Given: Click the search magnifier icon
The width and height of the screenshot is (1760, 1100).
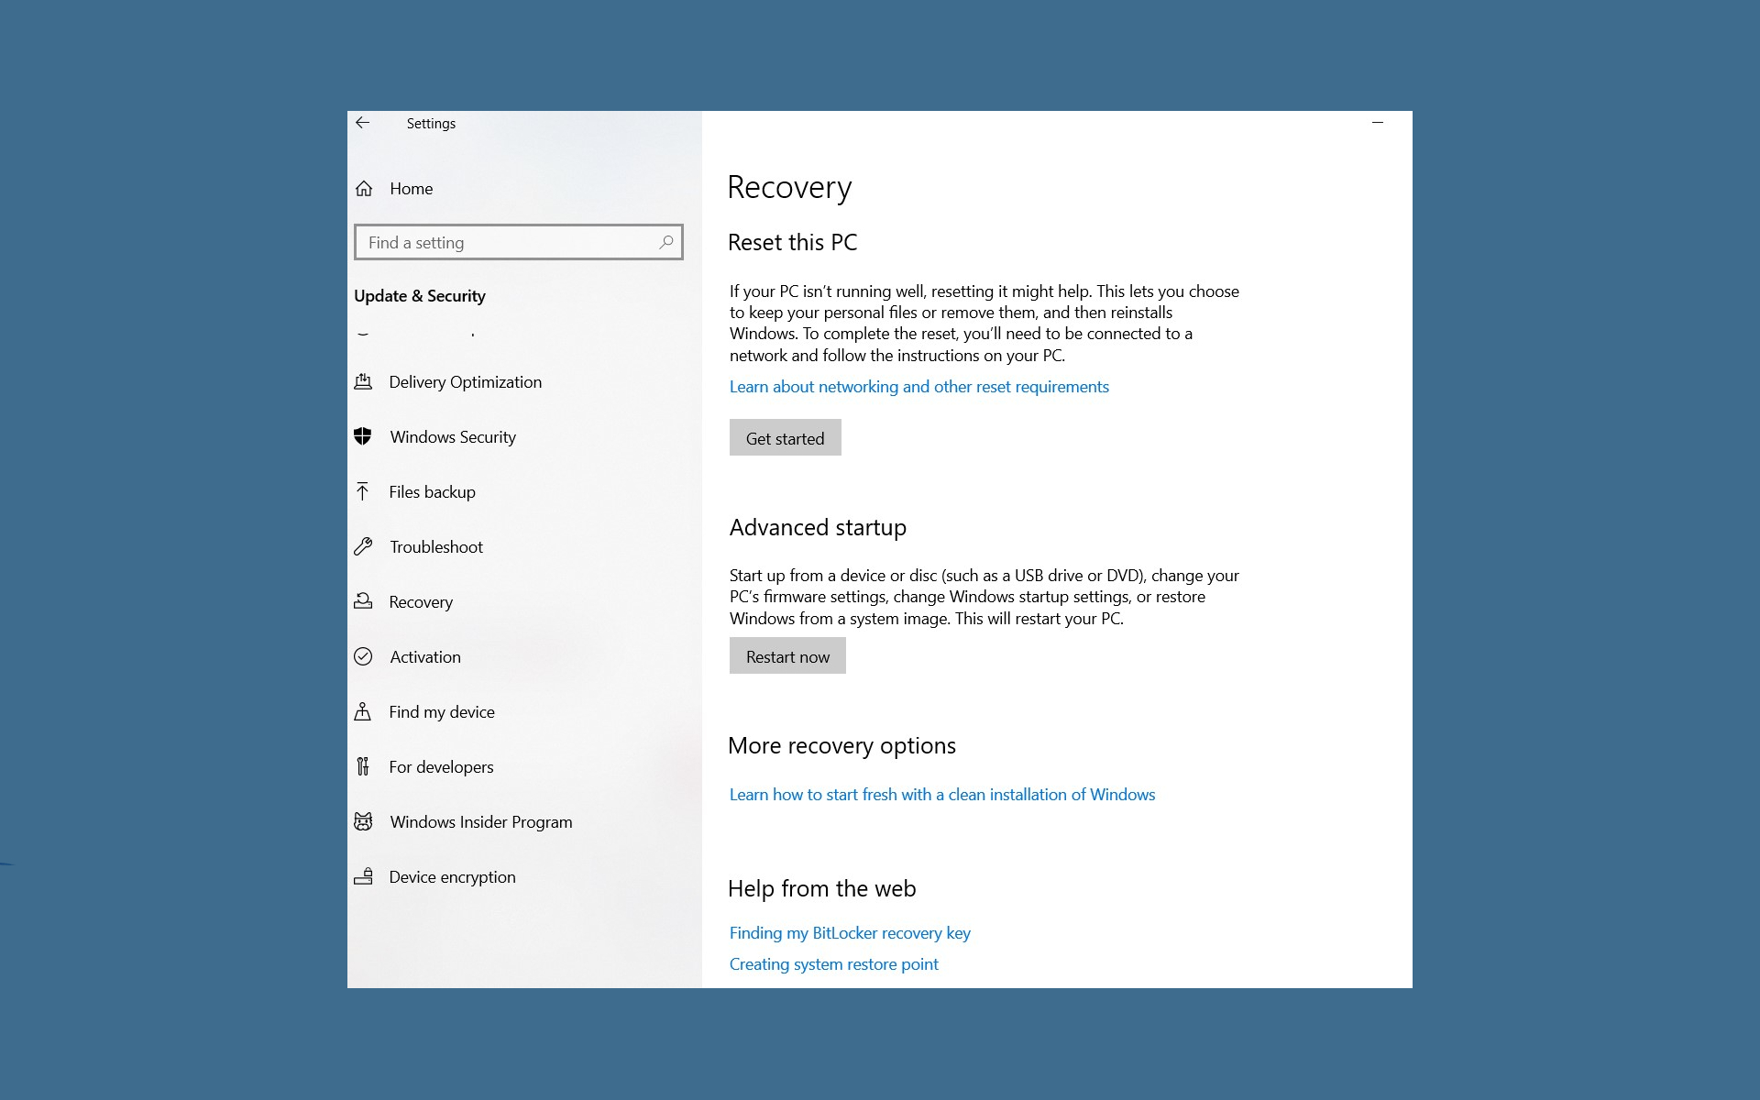Looking at the screenshot, I should (x=666, y=242).
